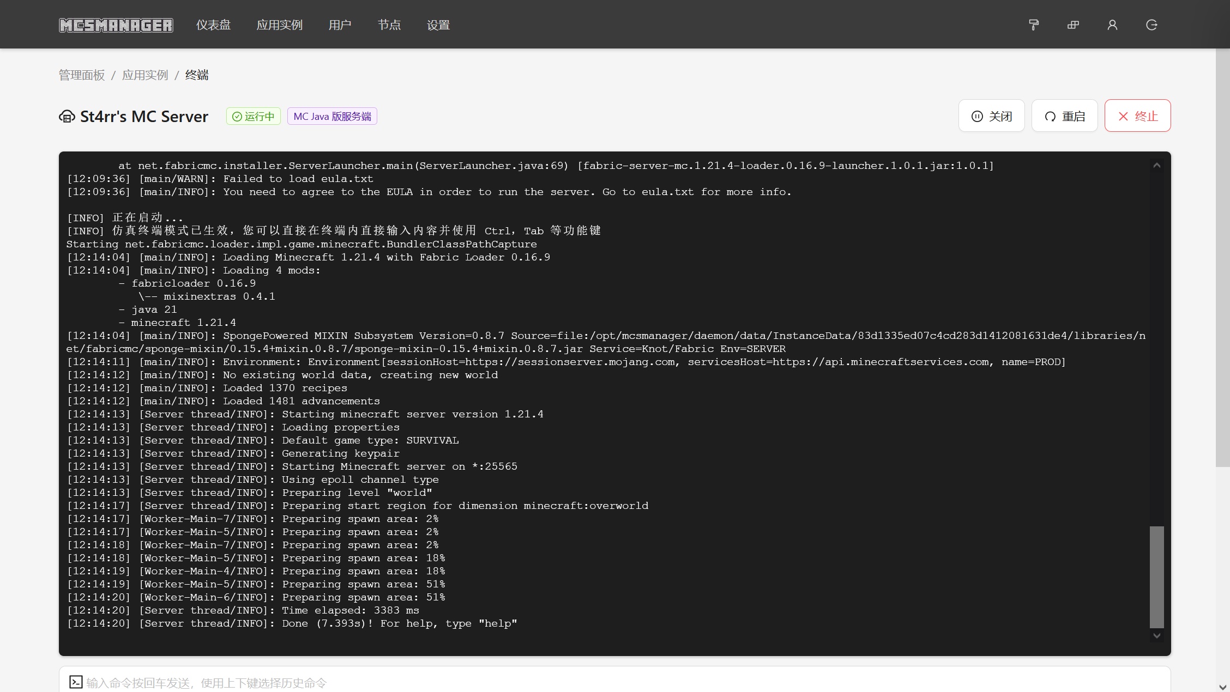Click 'Using epoll channel type' log line

[x=252, y=479]
